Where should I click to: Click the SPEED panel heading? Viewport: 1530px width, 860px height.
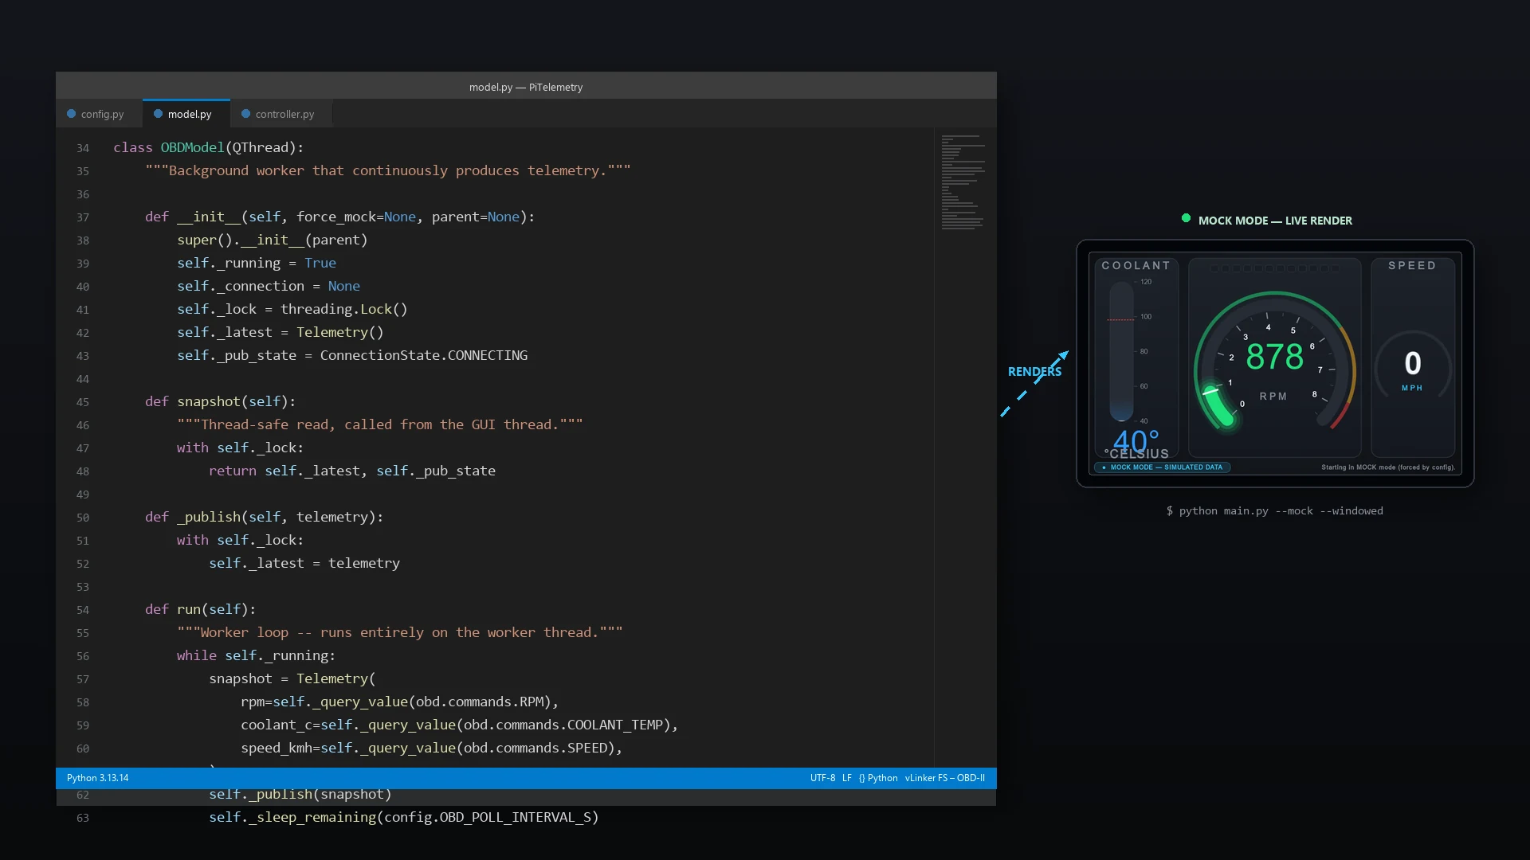click(x=1412, y=265)
